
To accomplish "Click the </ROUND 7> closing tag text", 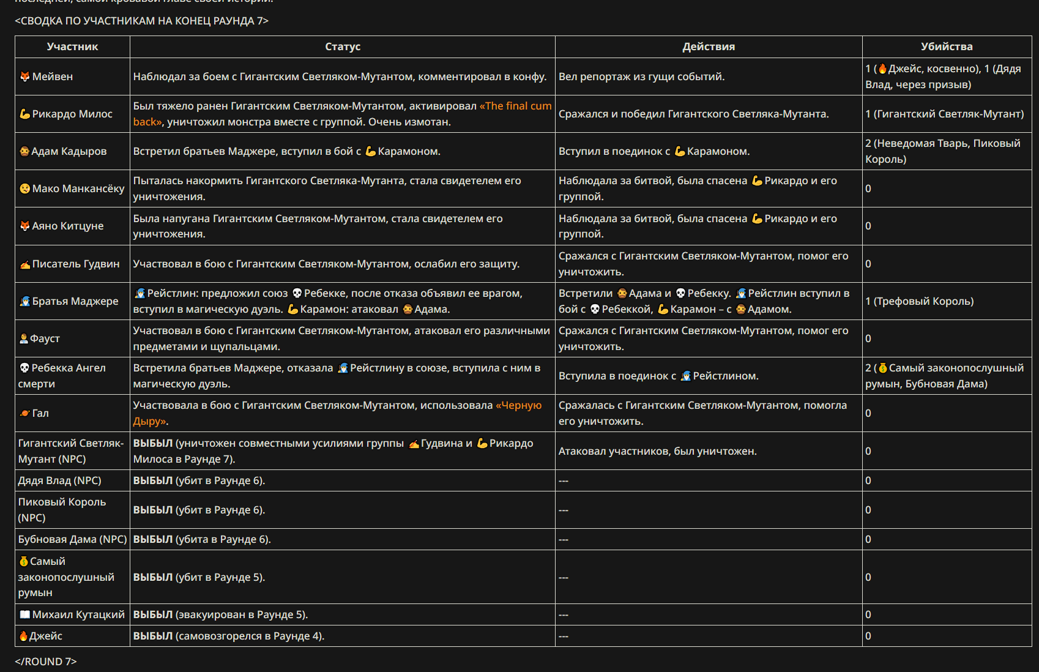I will point(46,662).
